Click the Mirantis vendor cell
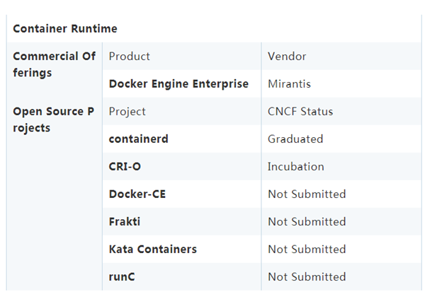425x299 pixels. pyautogui.click(x=289, y=84)
